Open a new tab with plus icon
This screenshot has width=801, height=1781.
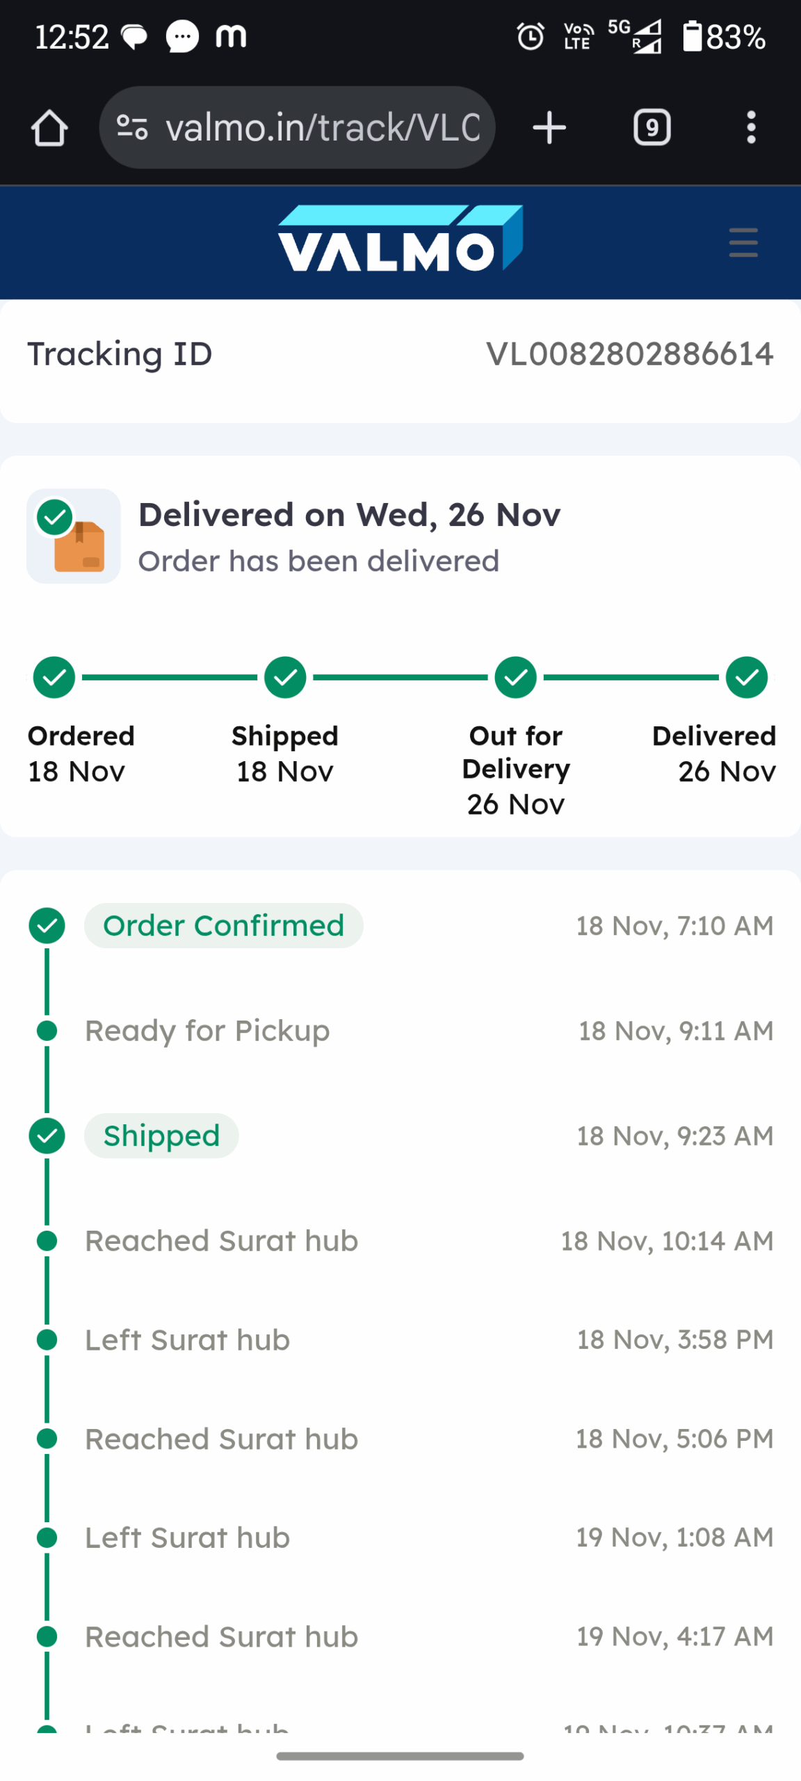[x=549, y=128]
